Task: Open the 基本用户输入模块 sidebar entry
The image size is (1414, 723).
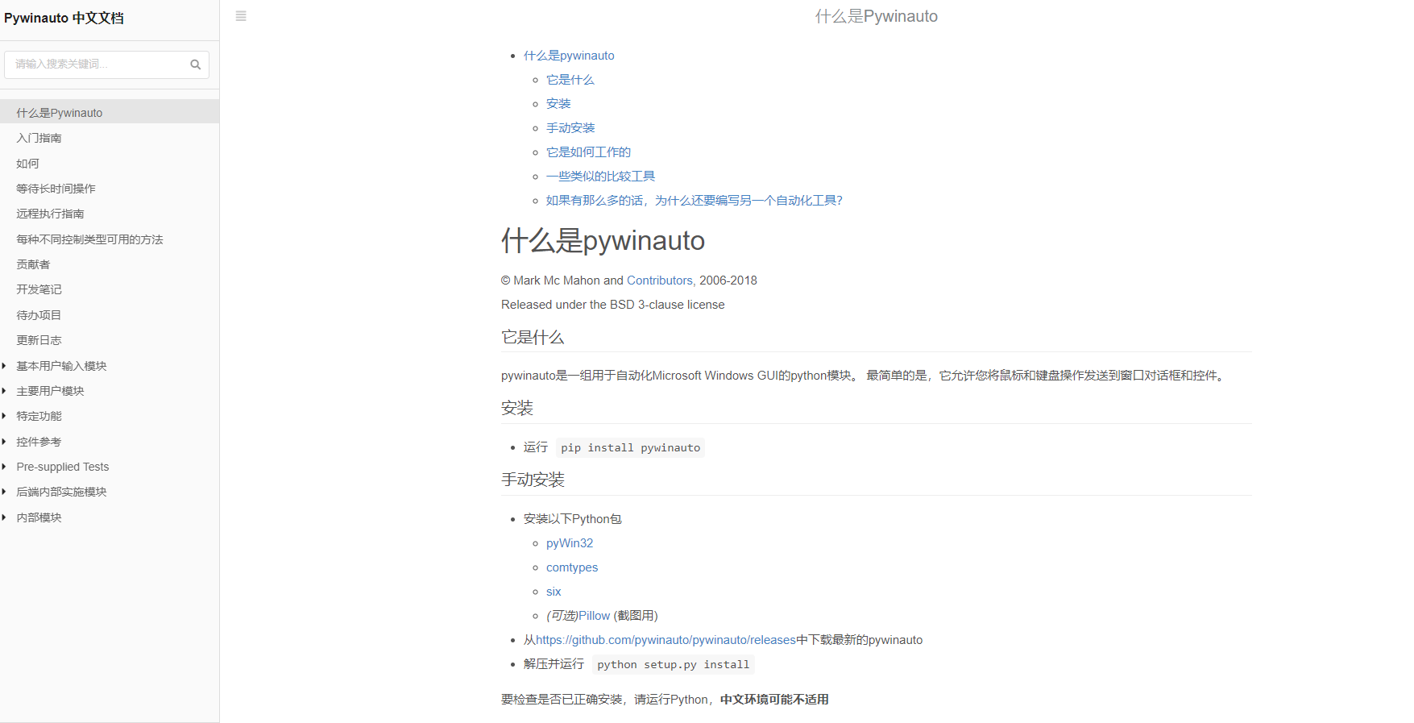Action: 61,366
